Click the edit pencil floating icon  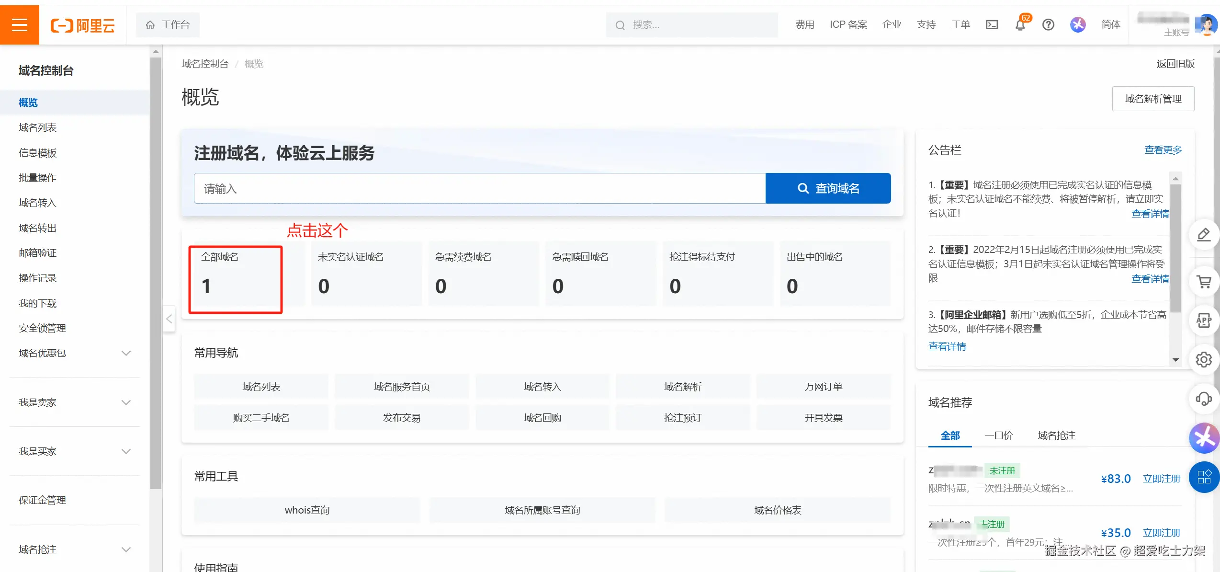1204,235
